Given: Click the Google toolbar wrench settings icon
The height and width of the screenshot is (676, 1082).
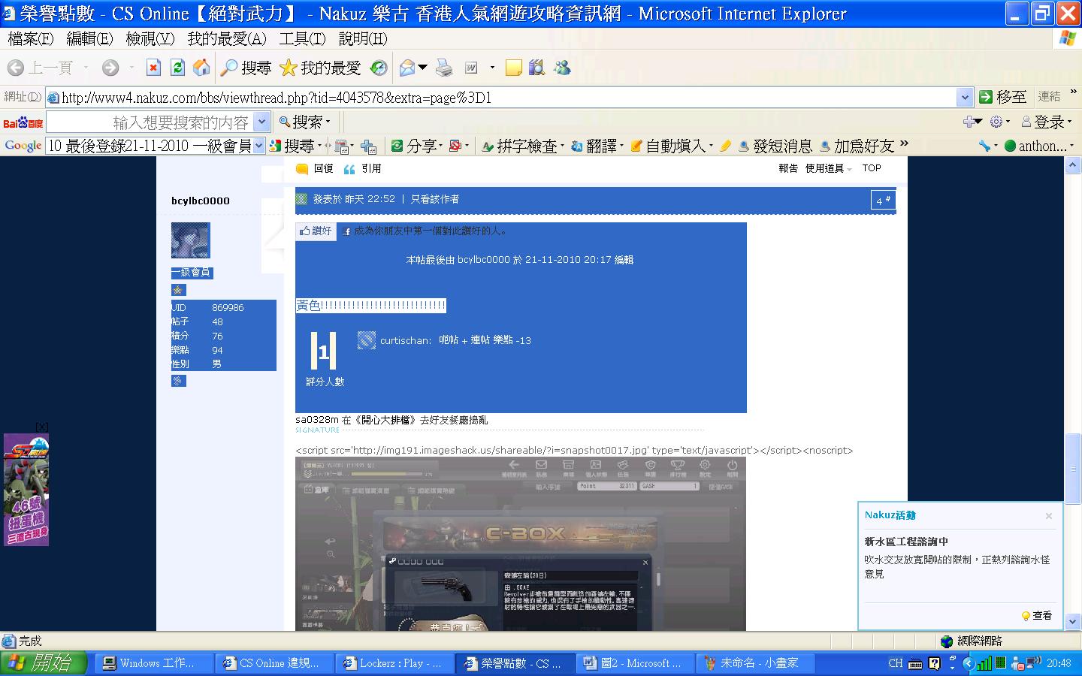Looking at the screenshot, I should (x=984, y=146).
